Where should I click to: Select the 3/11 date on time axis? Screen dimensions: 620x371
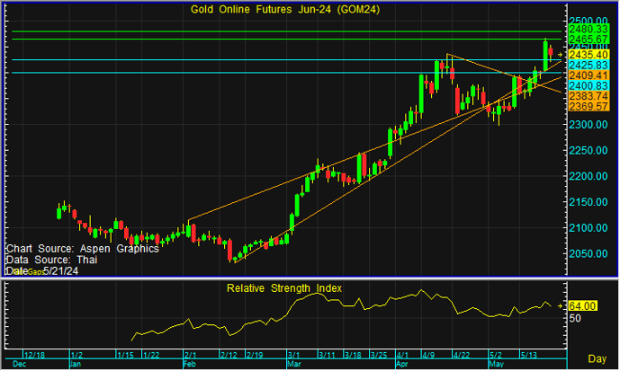(x=327, y=355)
